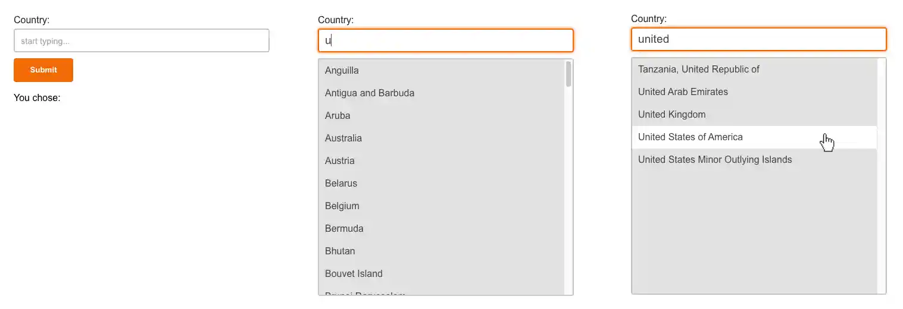The image size is (903, 309).
Task: Select Austria from the suggestions
Action: coord(340,161)
